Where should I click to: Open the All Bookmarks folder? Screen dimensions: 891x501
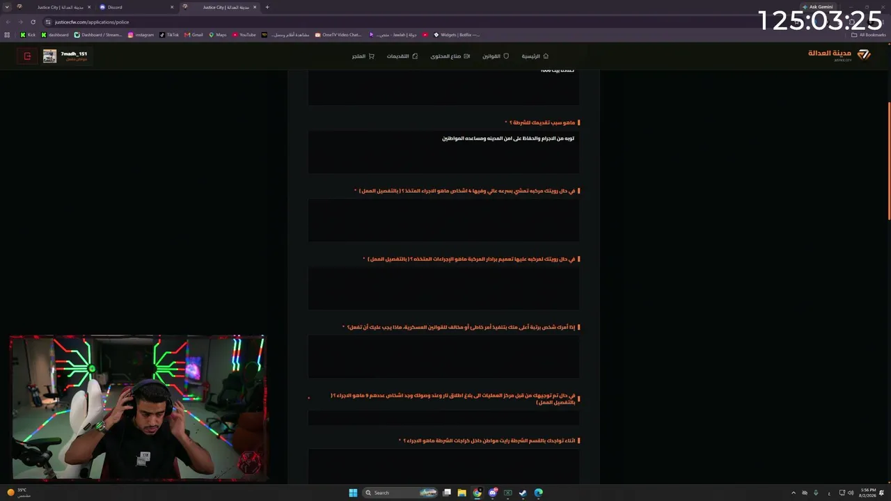869,35
